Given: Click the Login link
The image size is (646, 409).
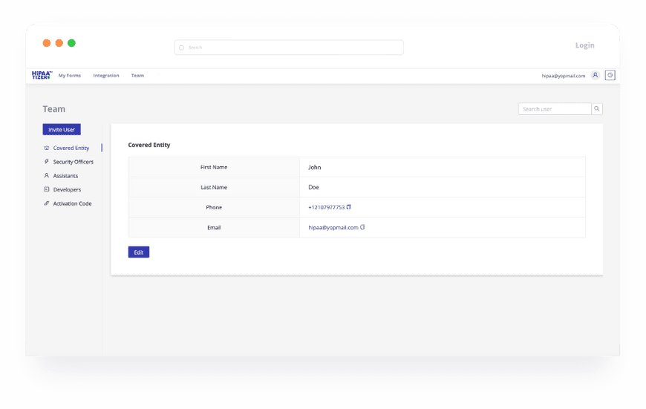Looking at the screenshot, I should click(x=584, y=45).
